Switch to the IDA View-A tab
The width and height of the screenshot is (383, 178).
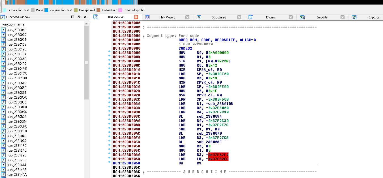115,17
